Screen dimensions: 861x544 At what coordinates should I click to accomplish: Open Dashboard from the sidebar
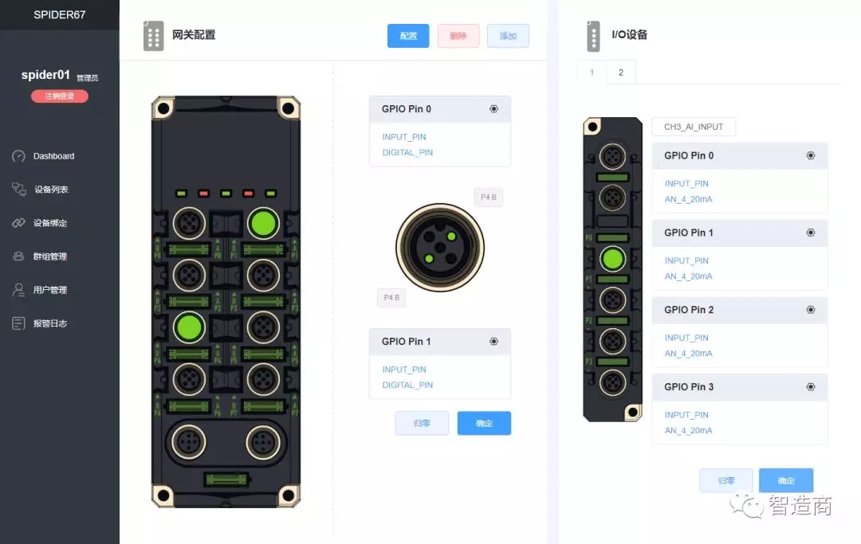click(x=53, y=156)
